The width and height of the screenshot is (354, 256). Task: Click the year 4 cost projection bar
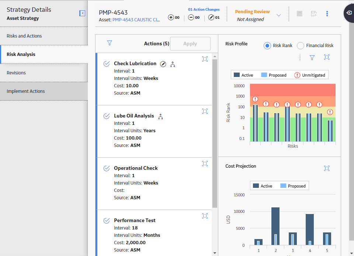(310, 229)
